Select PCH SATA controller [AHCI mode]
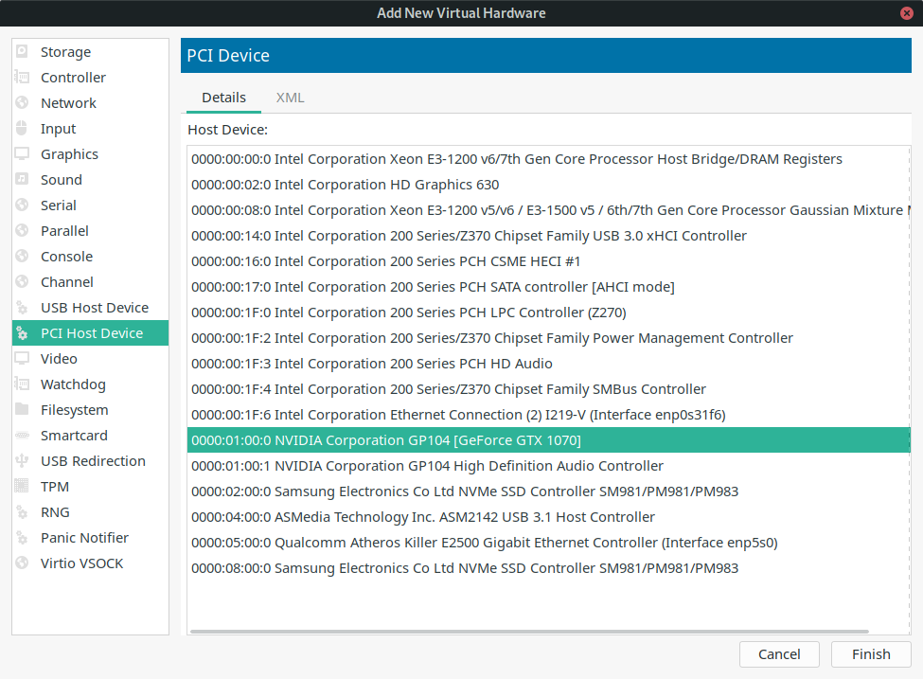Screen dimensions: 923x679 coord(548,287)
